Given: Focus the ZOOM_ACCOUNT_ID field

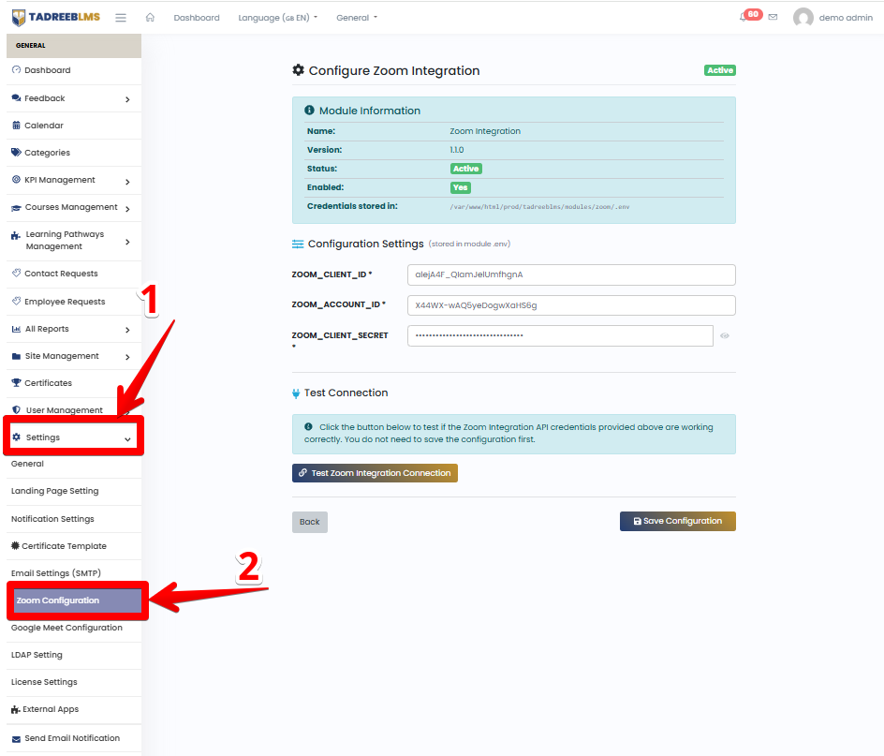Looking at the screenshot, I should [x=571, y=305].
